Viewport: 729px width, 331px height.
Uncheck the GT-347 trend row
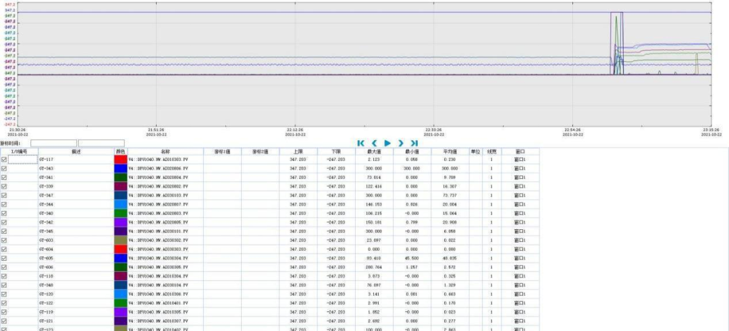tap(4, 195)
